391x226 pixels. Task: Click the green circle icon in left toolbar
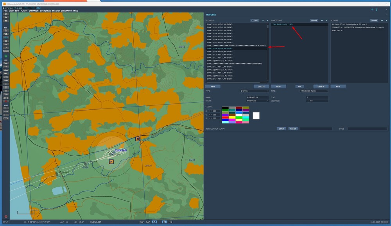[x=6, y=56]
